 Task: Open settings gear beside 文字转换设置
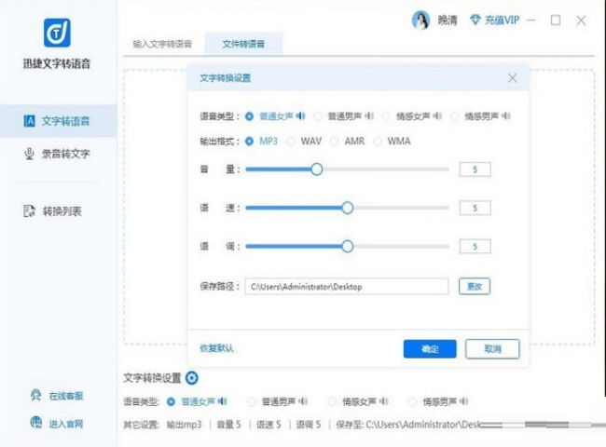click(x=192, y=378)
